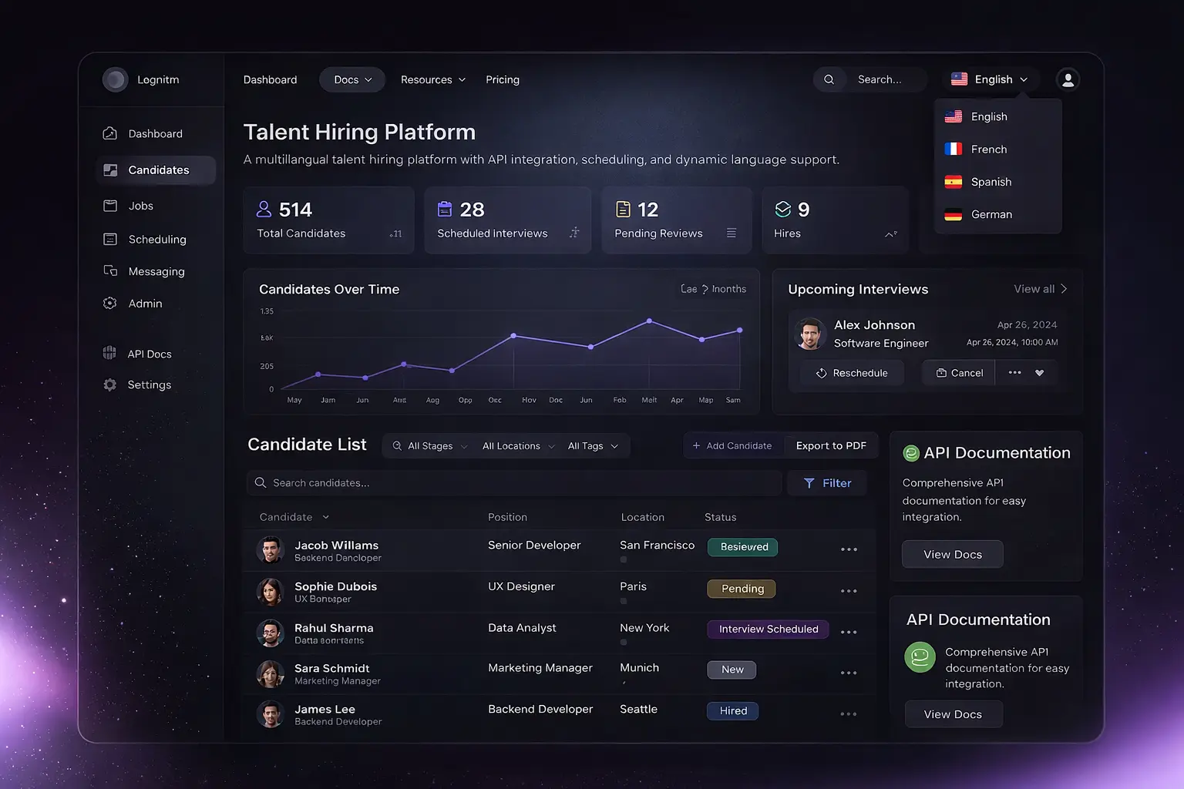The height and width of the screenshot is (789, 1184).
Task: Open the Filter control on candidate list
Action: tap(826, 482)
